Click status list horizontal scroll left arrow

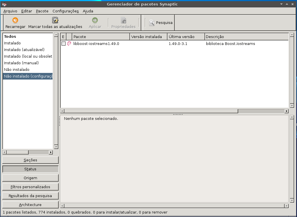point(5,152)
